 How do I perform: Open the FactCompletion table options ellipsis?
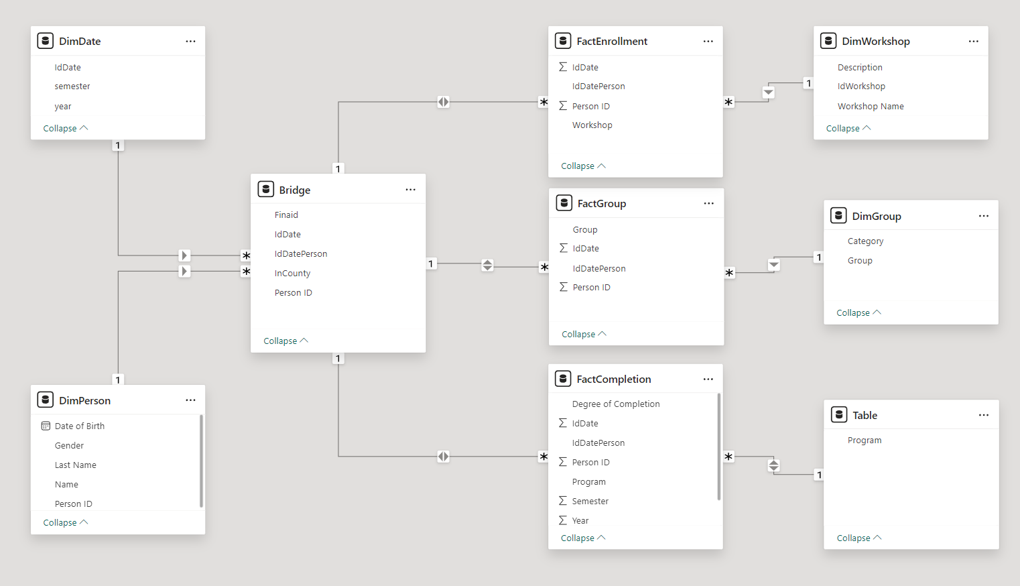(x=708, y=379)
